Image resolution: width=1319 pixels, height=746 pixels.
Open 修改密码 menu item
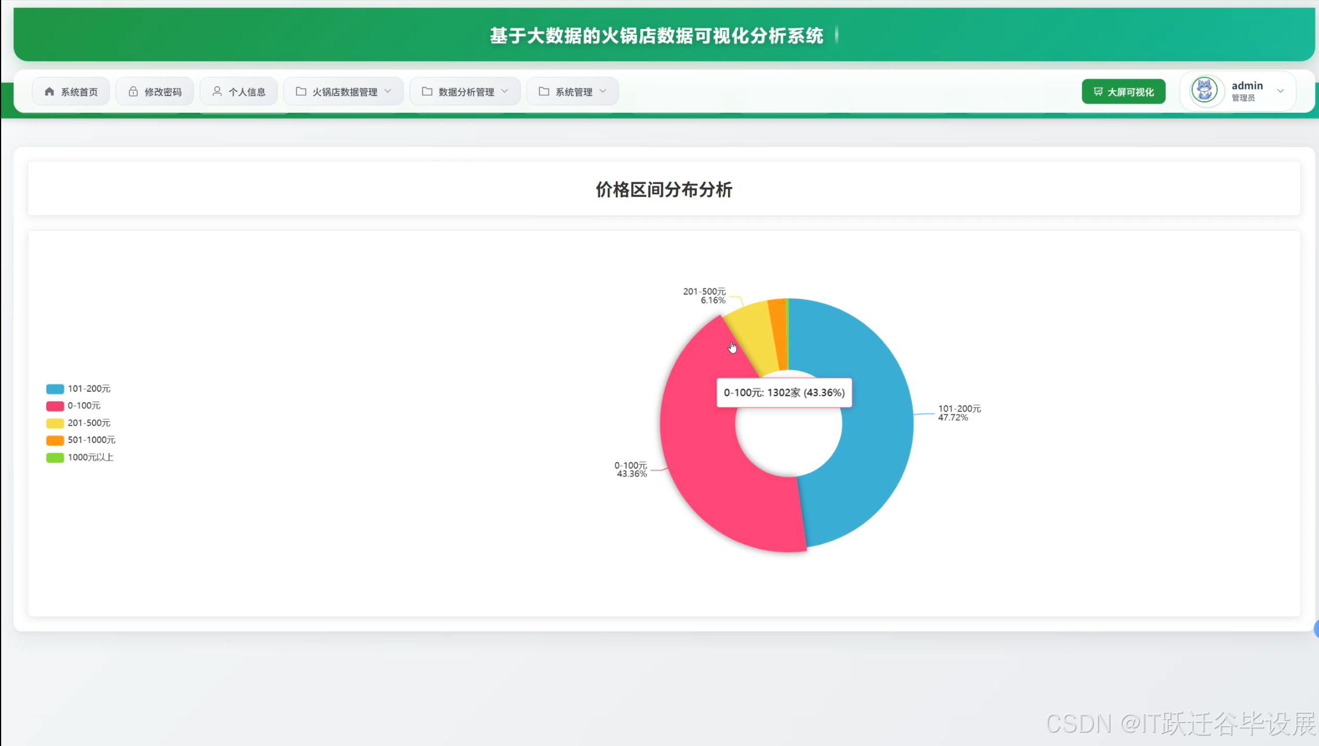coord(155,91)
